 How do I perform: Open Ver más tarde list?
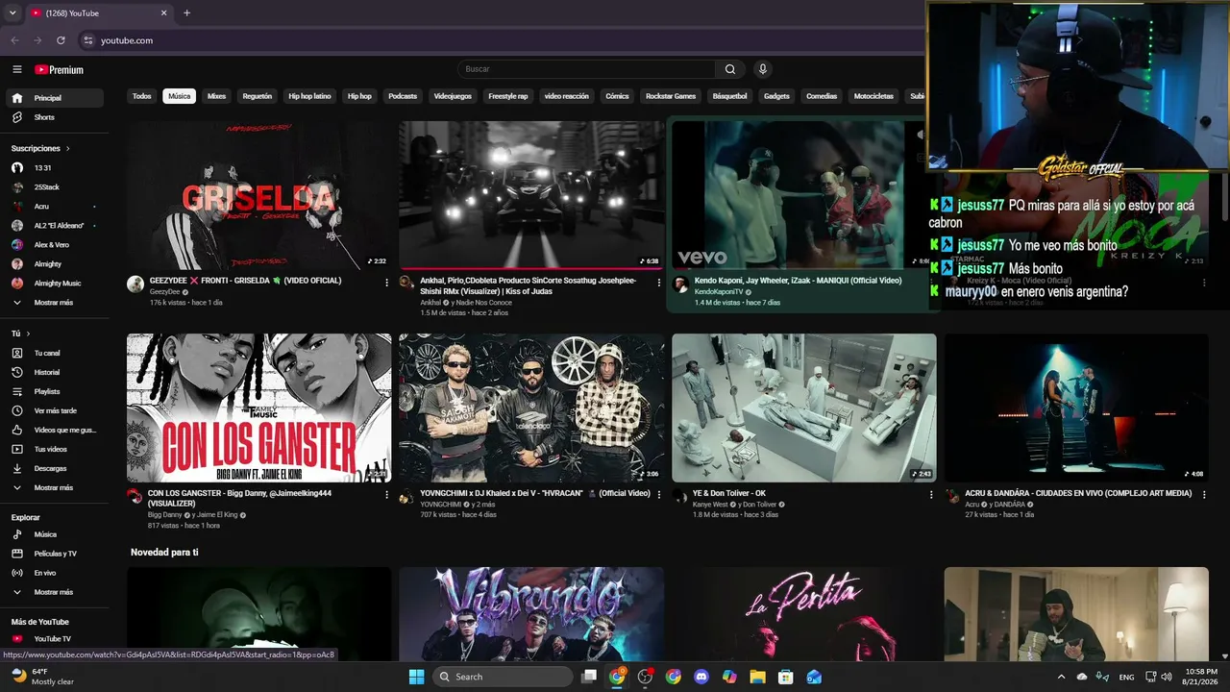(x=54, y=410)
